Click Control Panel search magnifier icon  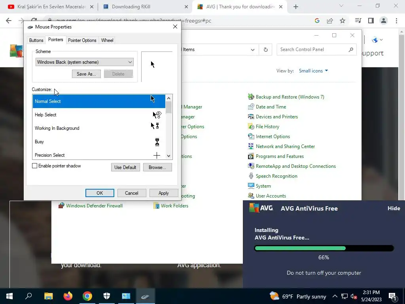click(350, 49)
